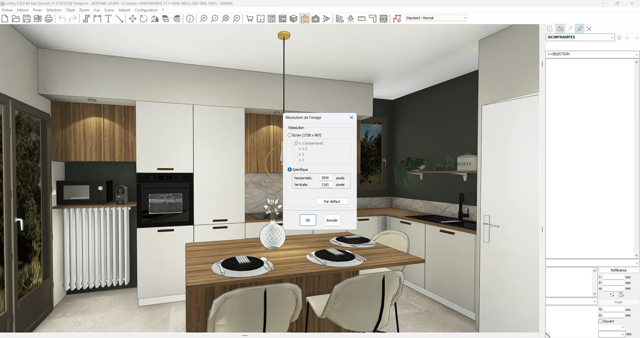The width and height of the screenshot is (640, 338).
Task: Open the dropdown just below Ouvert checkbox
Action: point(612,327)
